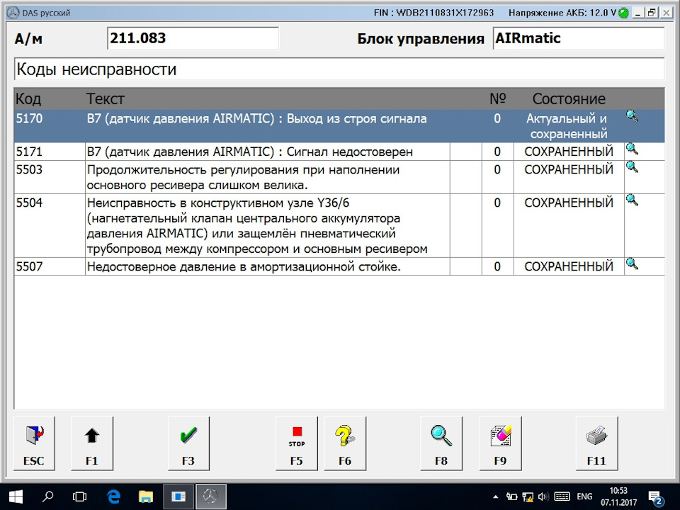Click text 'Выход из строя сигнала'

click(356, 119)
